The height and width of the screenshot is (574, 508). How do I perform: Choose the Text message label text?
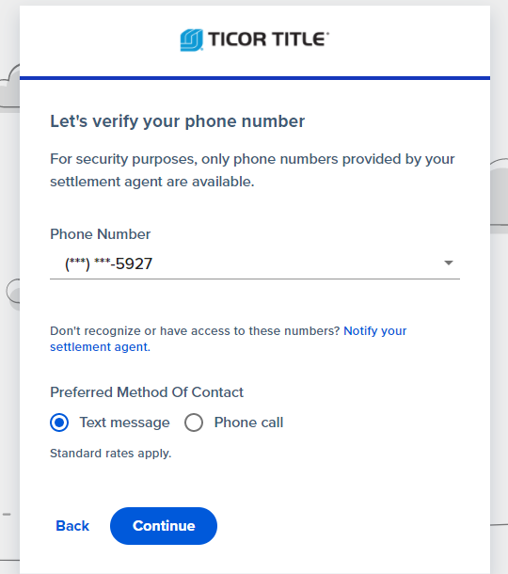[x=125, y=423]
